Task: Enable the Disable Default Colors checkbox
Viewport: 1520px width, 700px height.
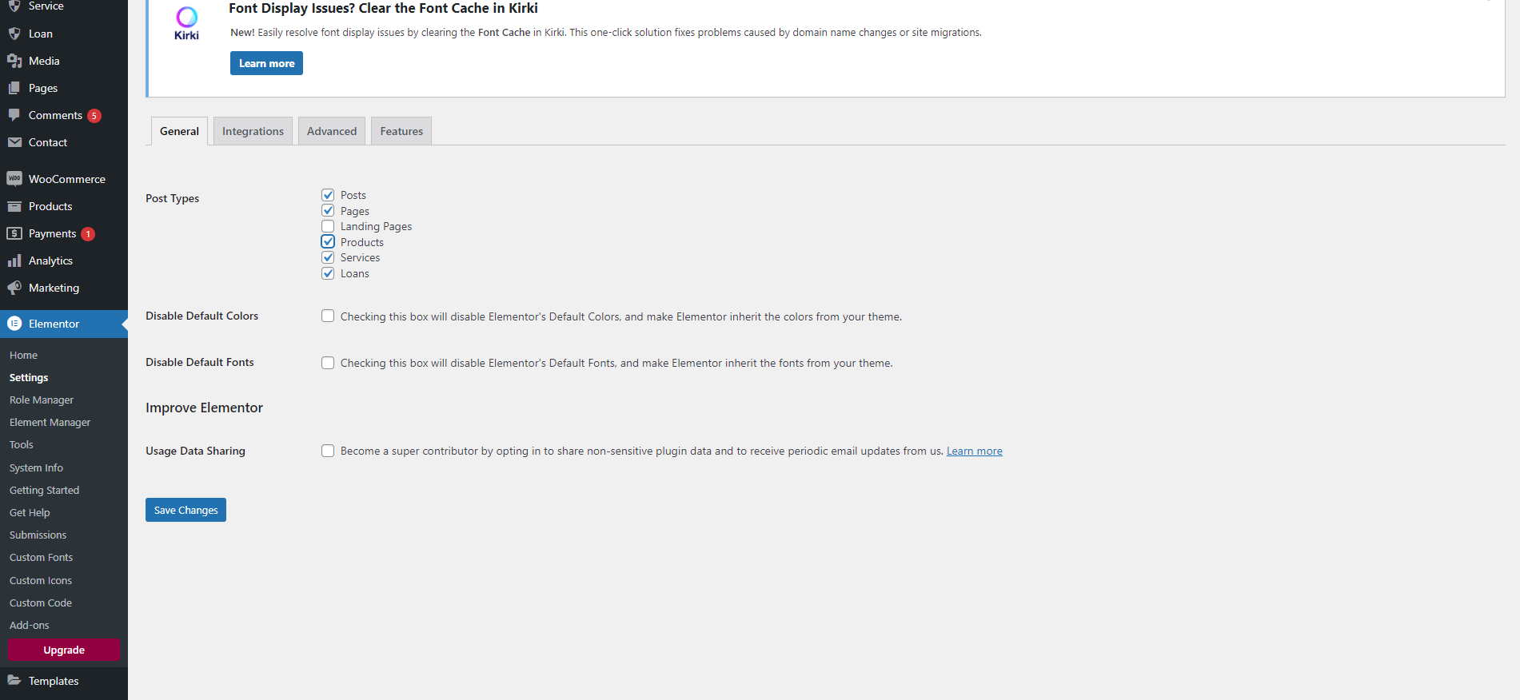Action: coord(328,316)
